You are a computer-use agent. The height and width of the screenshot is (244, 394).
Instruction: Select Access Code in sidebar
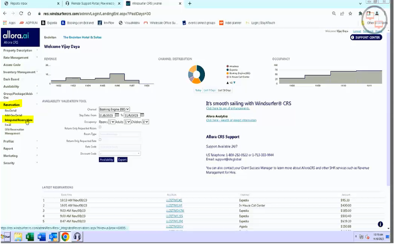pyautogui.click(x=12, y=65)
